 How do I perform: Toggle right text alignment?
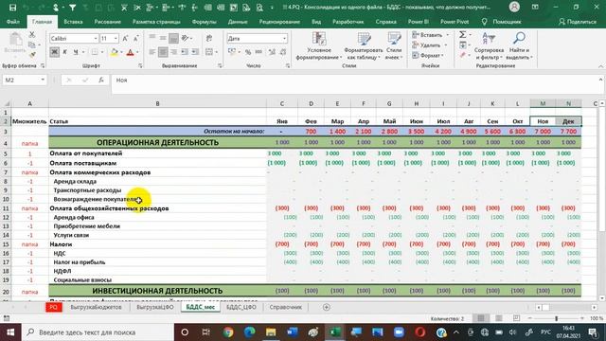point(174,52)
